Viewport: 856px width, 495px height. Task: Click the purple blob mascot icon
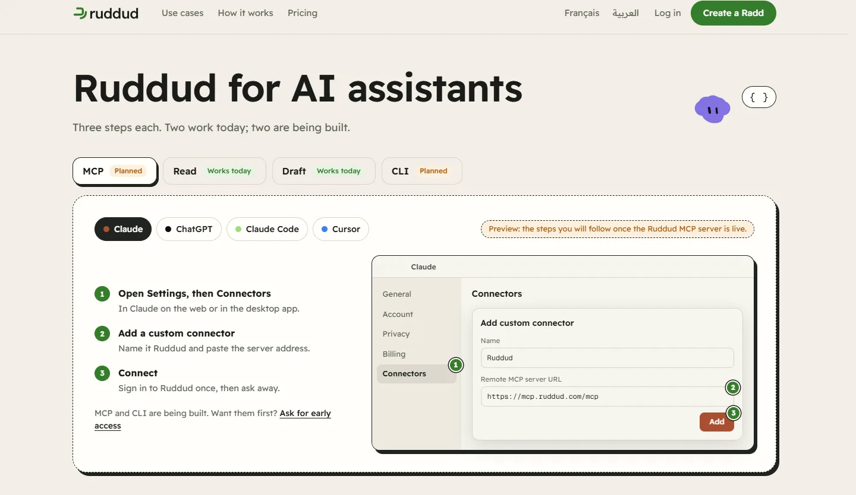[x=712, y=109]
